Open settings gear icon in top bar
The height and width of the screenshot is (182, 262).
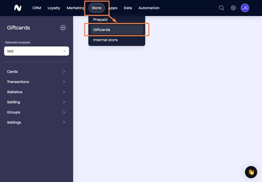click(x=233, y=8)
